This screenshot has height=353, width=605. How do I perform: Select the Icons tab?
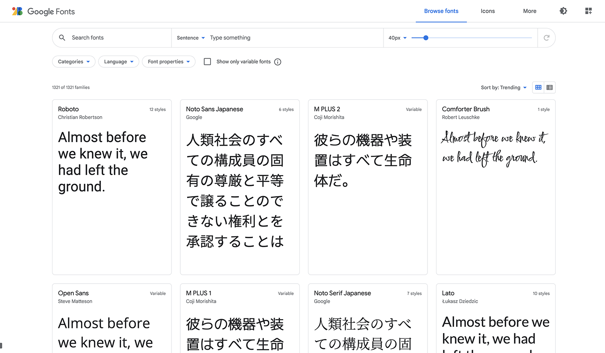pos(488,11)
